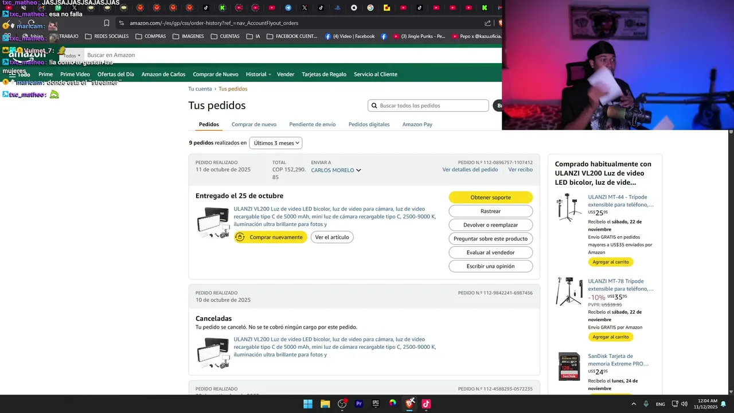The image size is (734, 413).
Task: Open the SanDisk memory card image
Action: coord(569,367)
